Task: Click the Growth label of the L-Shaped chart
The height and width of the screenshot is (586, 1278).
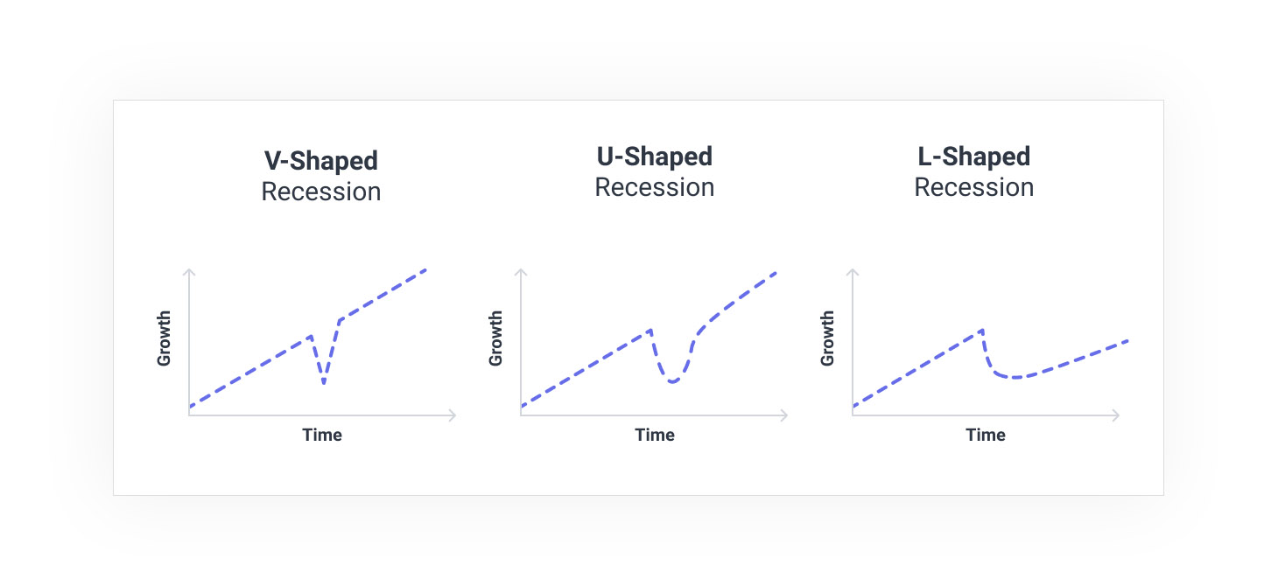Action: (x=827, y=338)
